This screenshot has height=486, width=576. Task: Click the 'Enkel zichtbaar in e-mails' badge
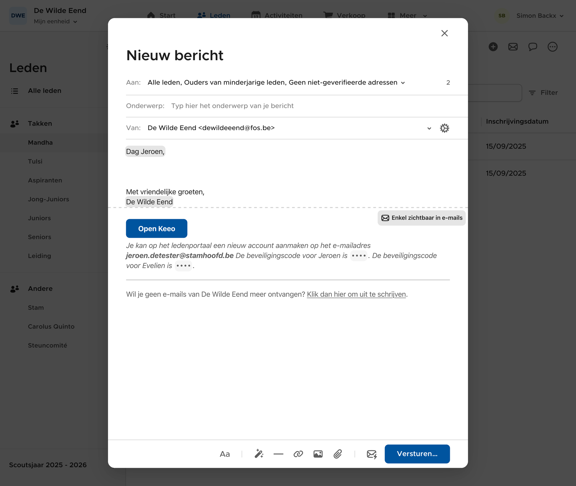(422, 218)
